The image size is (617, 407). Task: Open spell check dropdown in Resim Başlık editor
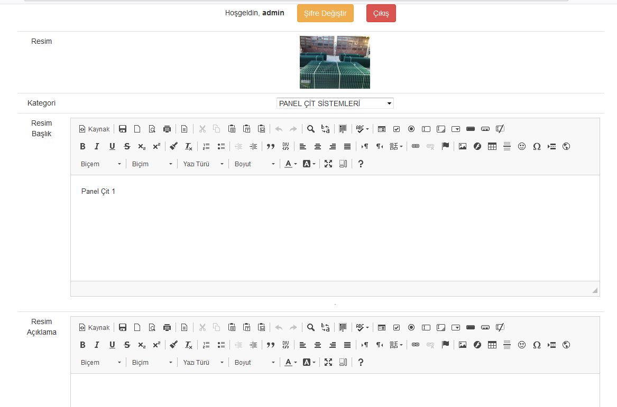(362, 129)
